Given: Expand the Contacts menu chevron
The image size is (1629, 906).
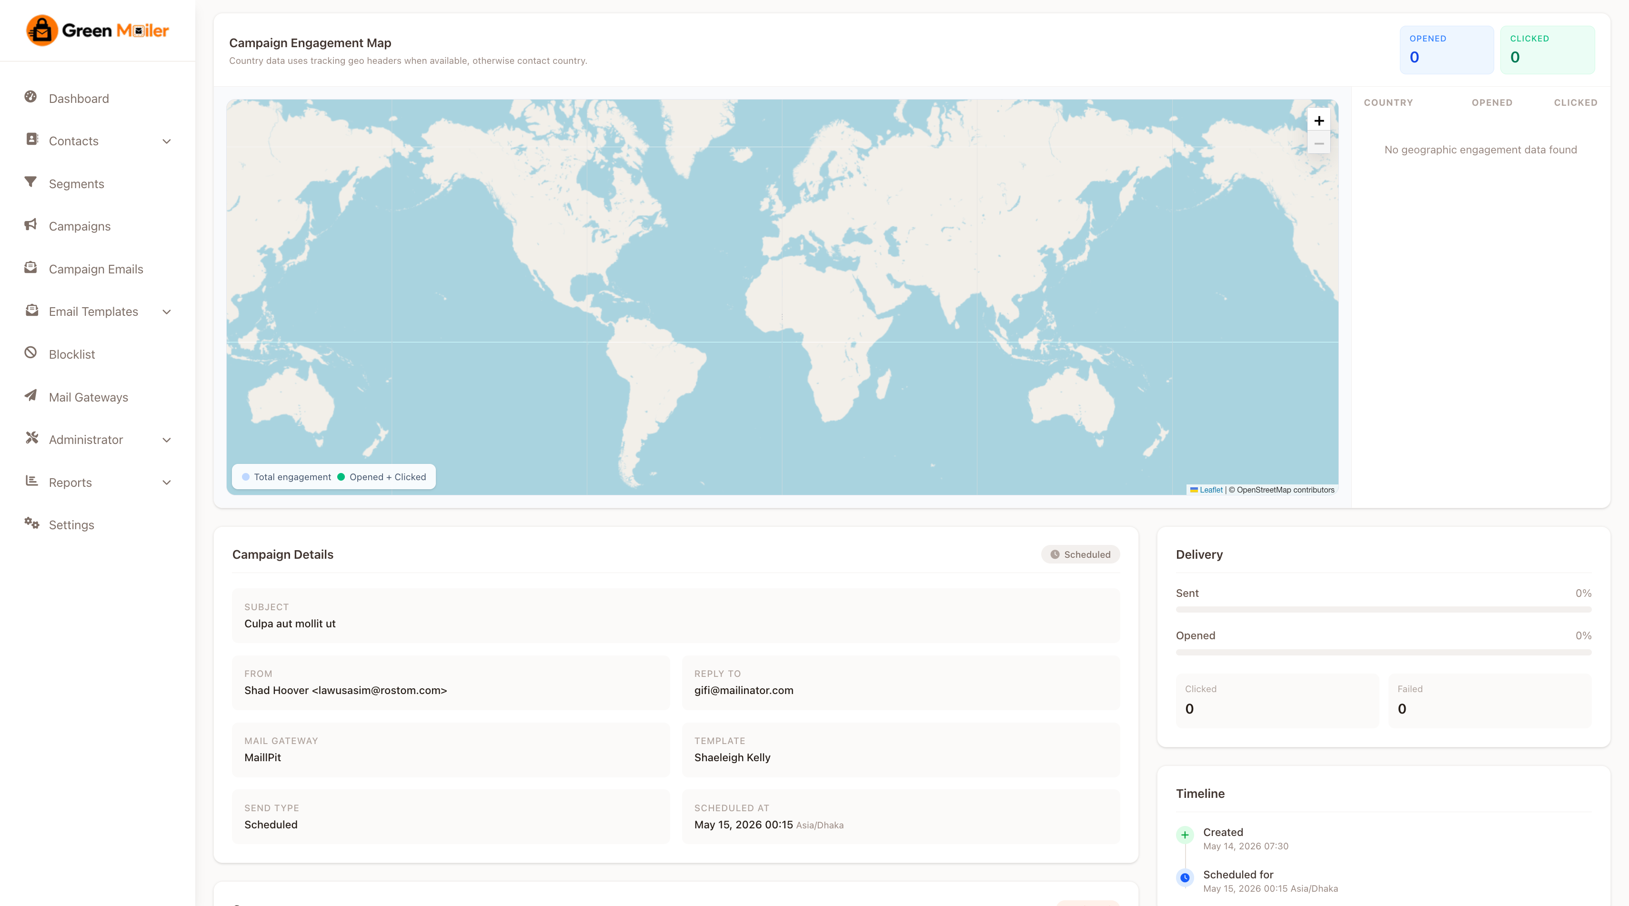Looking at the screenshot, I should (167, 141).
